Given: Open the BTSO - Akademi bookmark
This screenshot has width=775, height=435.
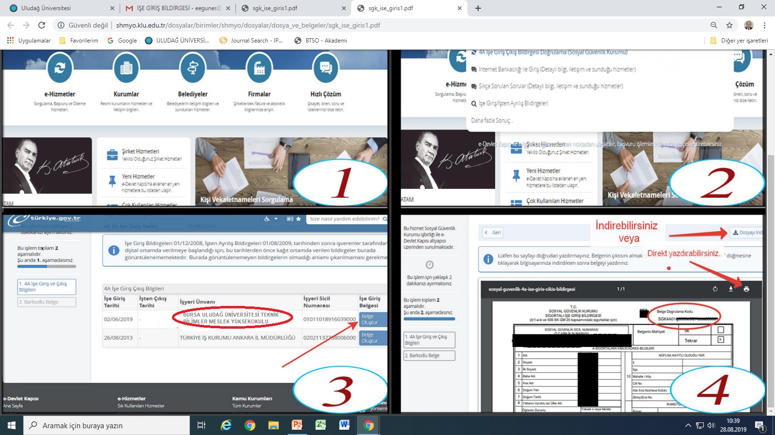Looking at the screenshot, I should click(x=321, y=41).
